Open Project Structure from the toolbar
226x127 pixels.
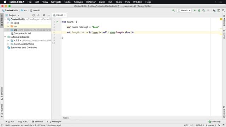(x=214, y=10)
